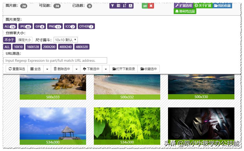The height and width of the screenshot is (151, 244).
Task: Open the 10x10 默认 size dropdown
Action: click(66, 40)
